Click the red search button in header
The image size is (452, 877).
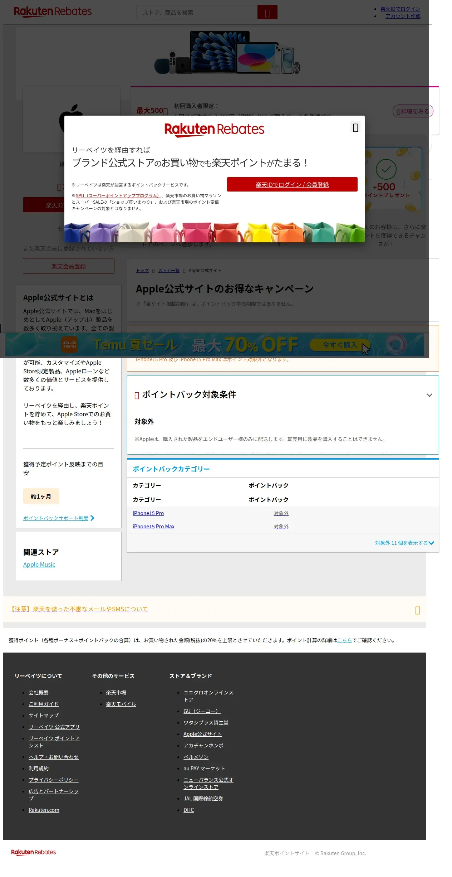point(267,12)
